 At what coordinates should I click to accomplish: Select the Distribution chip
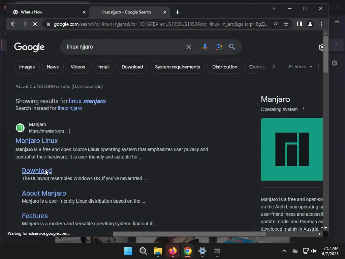[225, 67]
